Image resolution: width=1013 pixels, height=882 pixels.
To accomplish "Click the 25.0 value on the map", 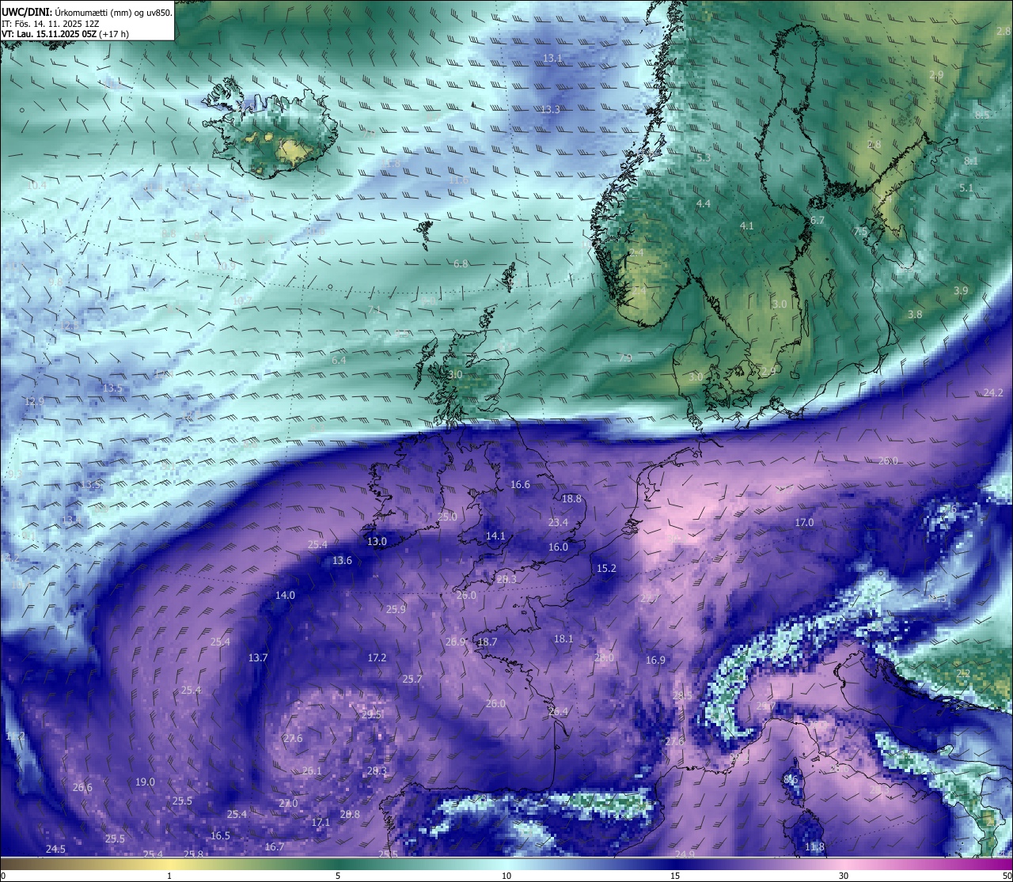I will [447, 517].
